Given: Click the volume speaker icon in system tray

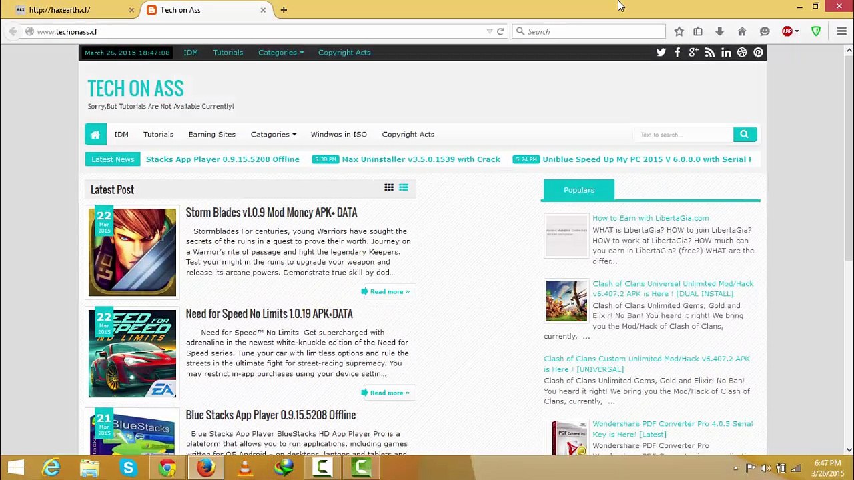Looking at the screenshot, I should click(766, 468).
